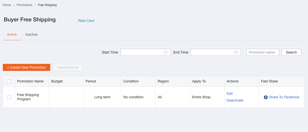Click the Facebook logo icon

(x=266, y=97)
